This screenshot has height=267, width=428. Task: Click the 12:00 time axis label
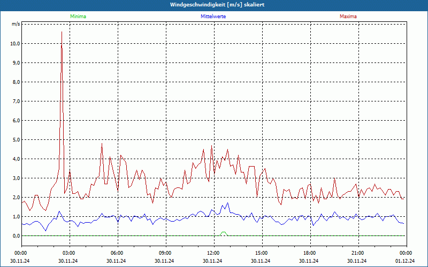215,253
